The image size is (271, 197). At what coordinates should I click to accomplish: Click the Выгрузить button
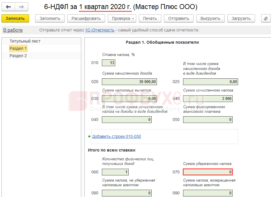(x=210, y=18)
